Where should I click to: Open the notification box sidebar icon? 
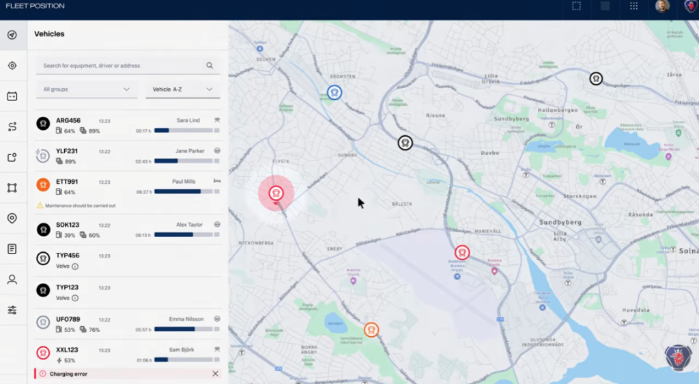12,157
